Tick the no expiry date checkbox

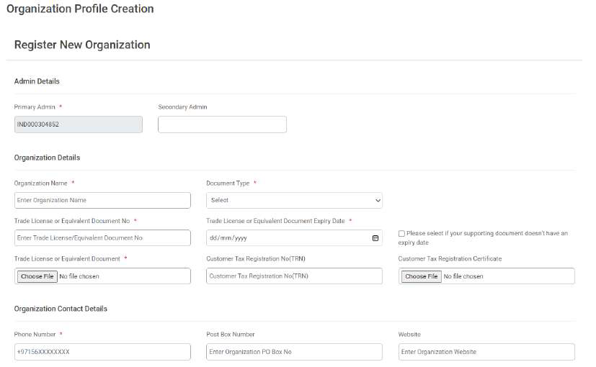[x=401, y=233]
